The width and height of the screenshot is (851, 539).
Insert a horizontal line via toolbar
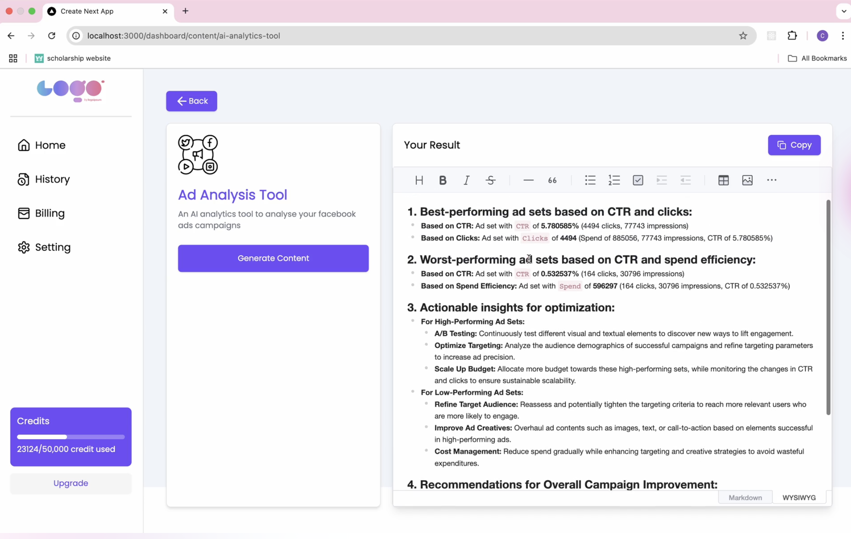tap(528, 180)
